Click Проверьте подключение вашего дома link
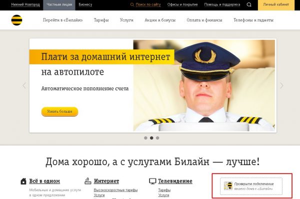300x199 pixels. coord(254,186)
